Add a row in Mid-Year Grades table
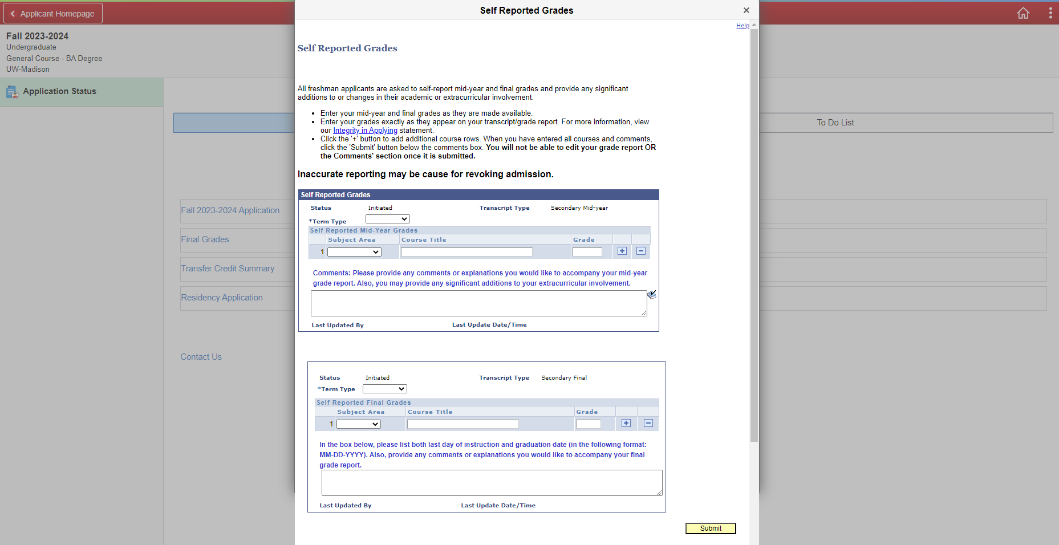This screenshot has height=545, width=1059. 622,251
